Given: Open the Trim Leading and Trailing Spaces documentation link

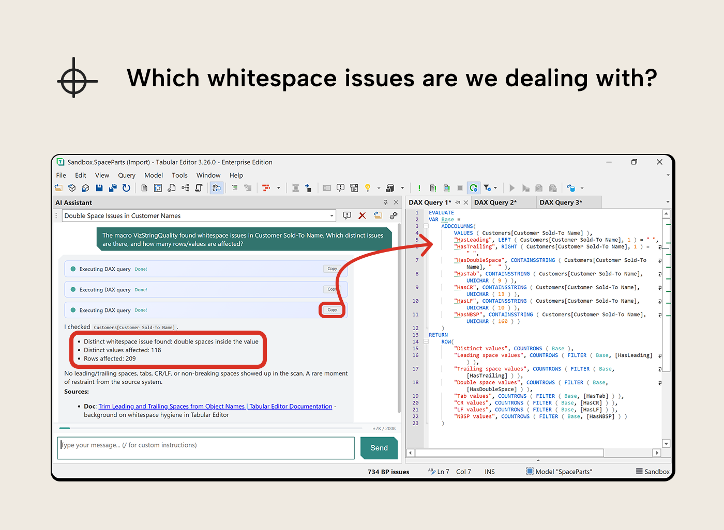Looking at the screenshot, I should click(215, 406).
